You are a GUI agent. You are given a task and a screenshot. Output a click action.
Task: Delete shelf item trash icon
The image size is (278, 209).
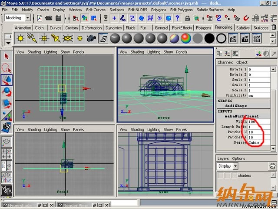274,27
